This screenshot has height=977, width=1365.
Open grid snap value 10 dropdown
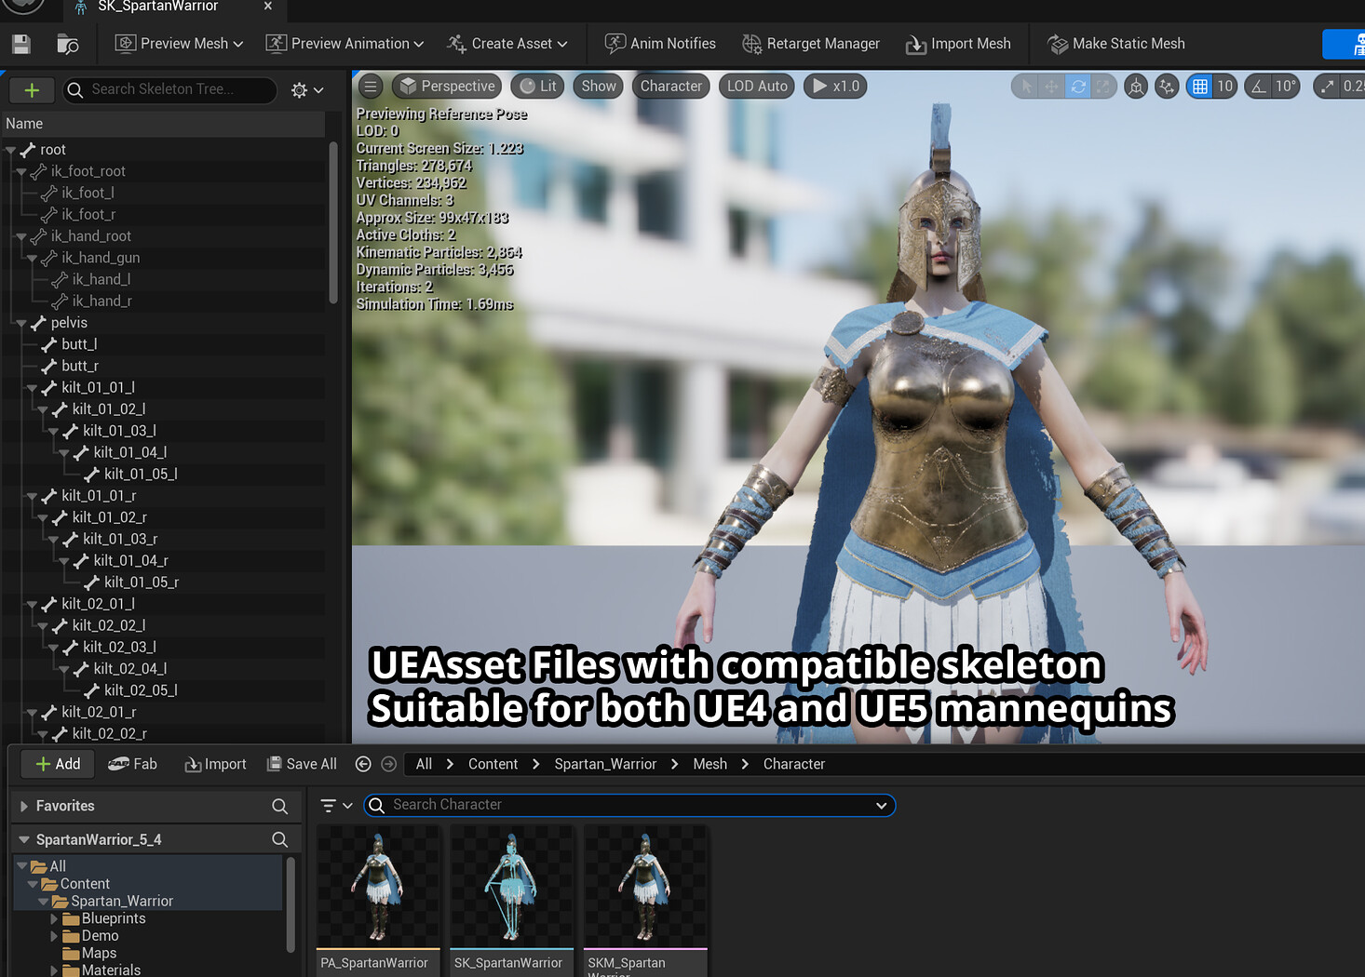point(1225,87)
